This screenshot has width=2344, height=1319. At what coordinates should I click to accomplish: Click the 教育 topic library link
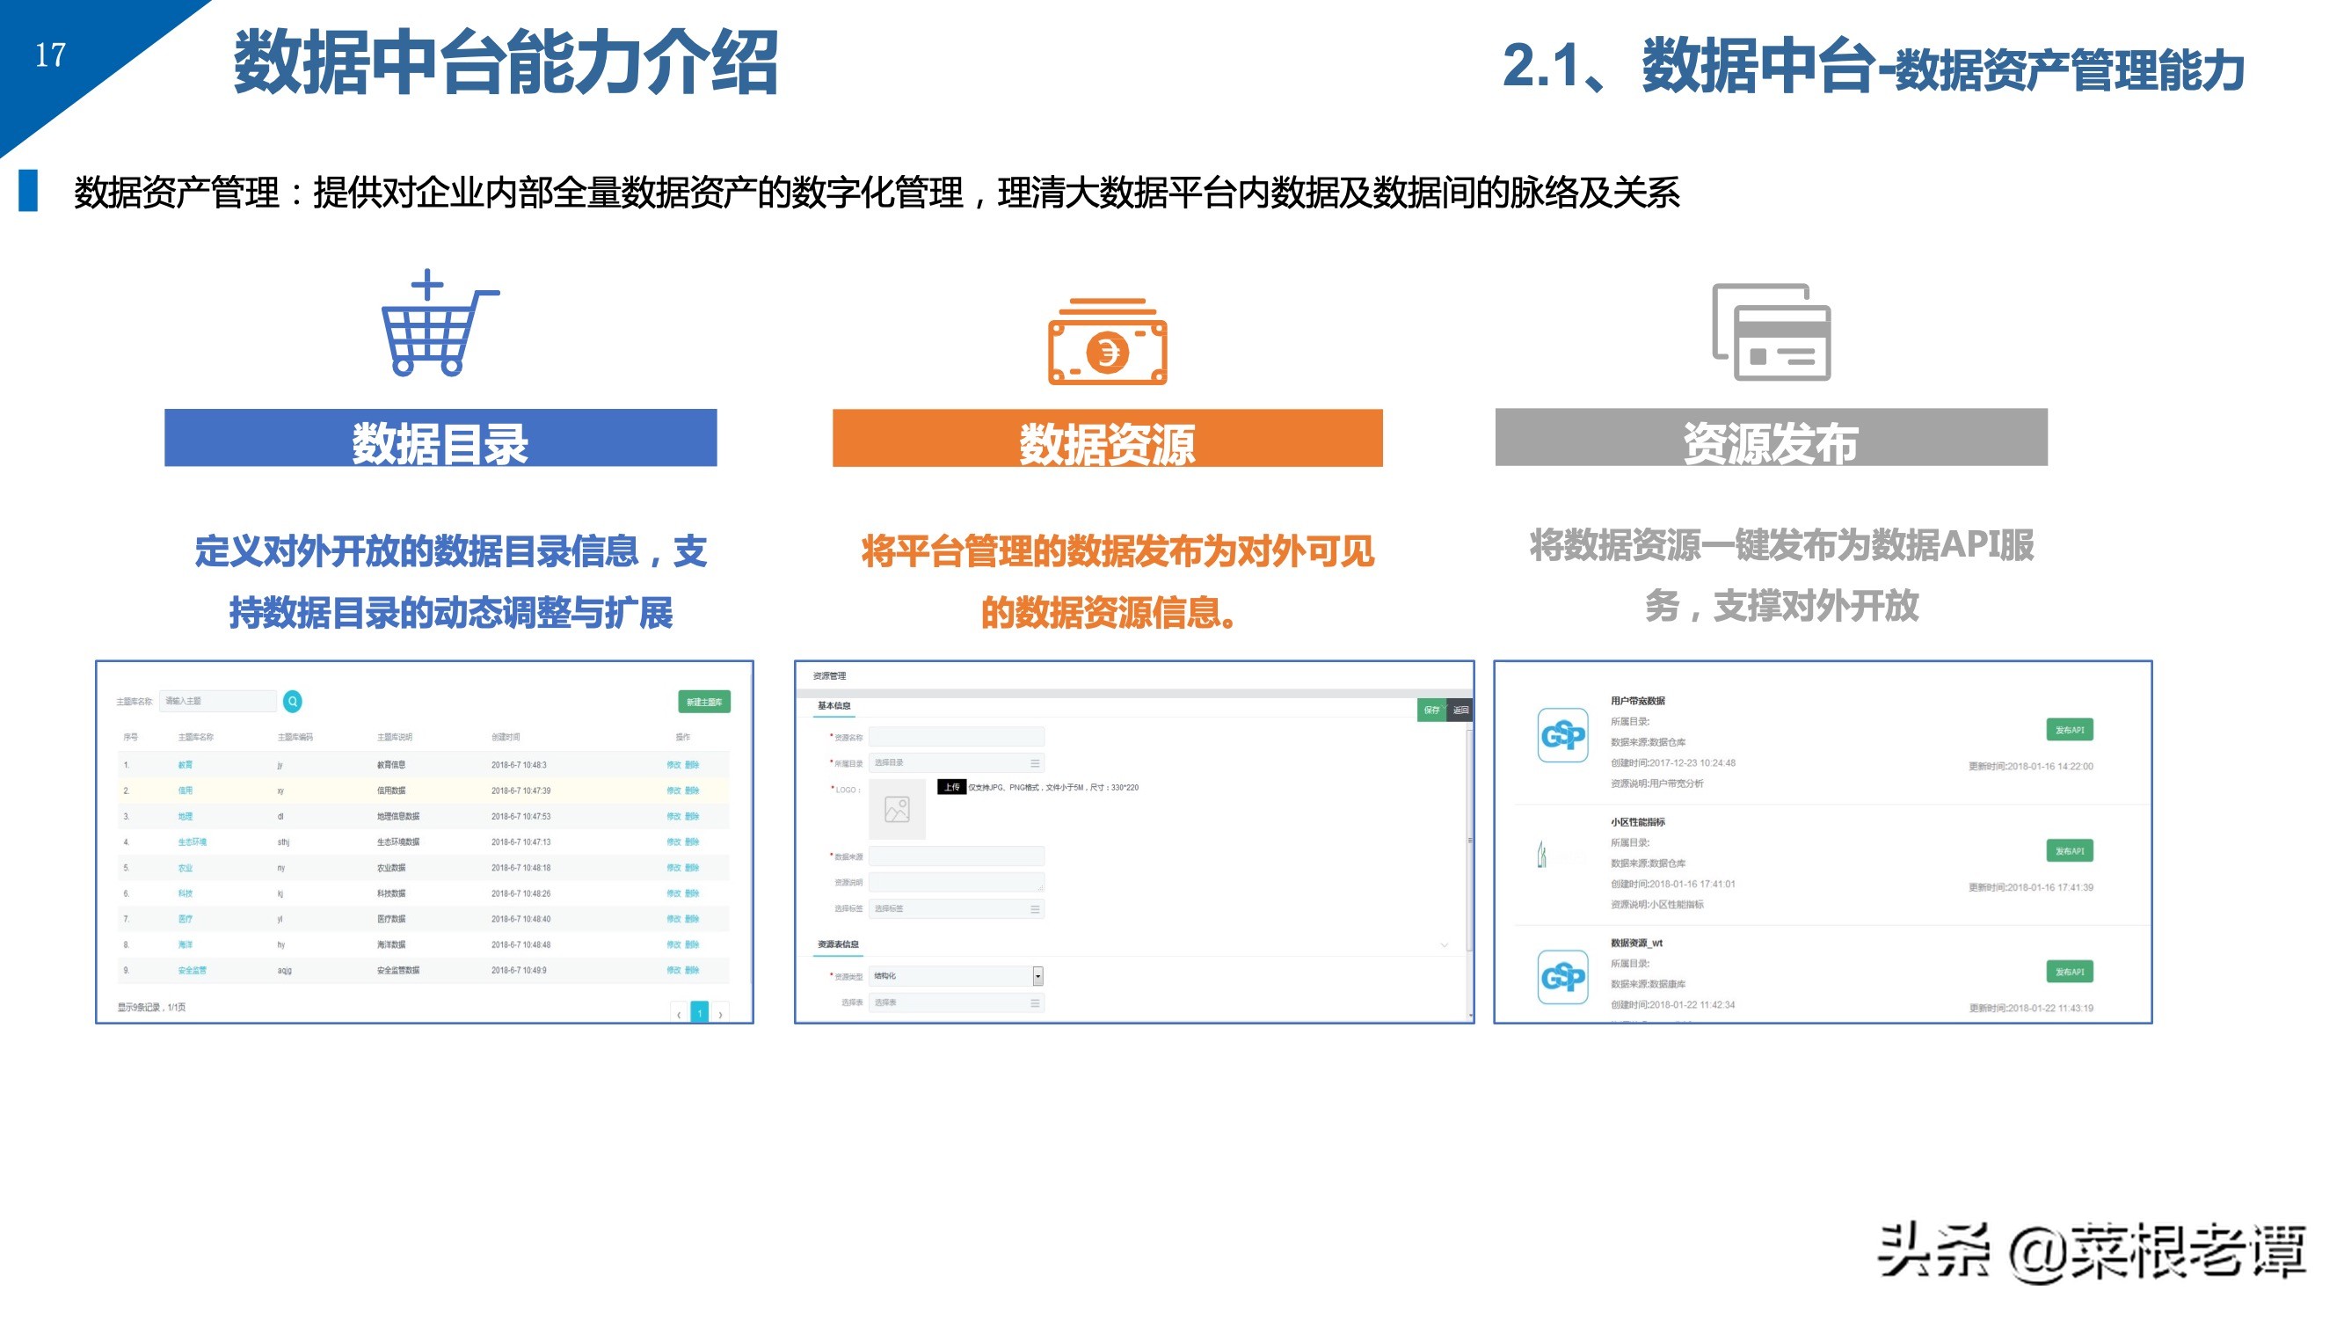pyautogui.click(x=186, y=765)
